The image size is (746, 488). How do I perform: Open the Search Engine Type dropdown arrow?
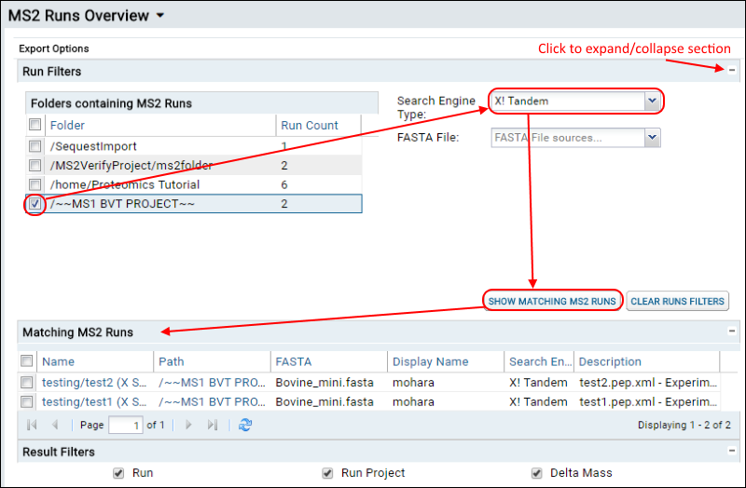click(652, 101)
